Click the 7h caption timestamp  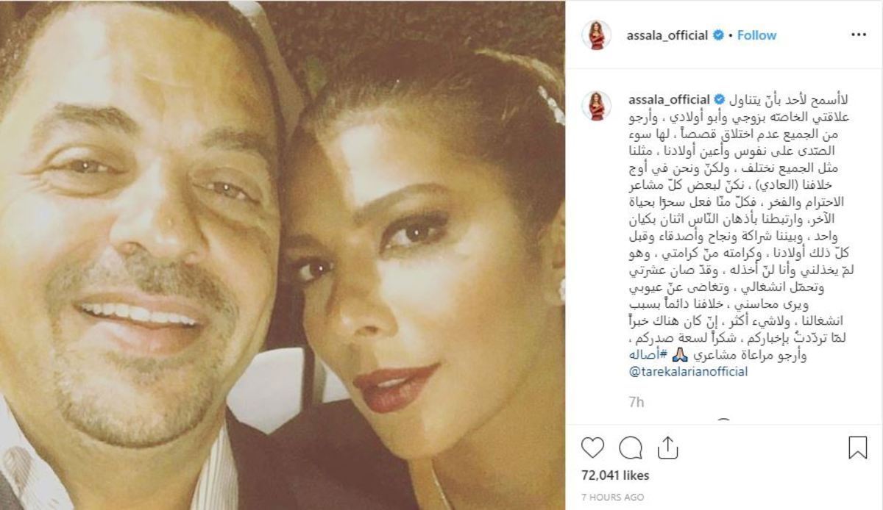pos(636,402)
